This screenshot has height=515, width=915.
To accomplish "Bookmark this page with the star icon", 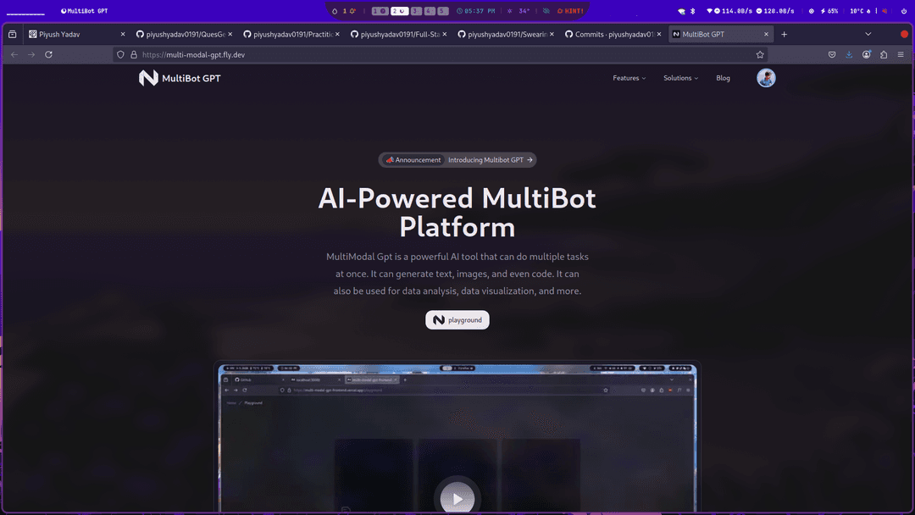I will [x=760, y=55].
